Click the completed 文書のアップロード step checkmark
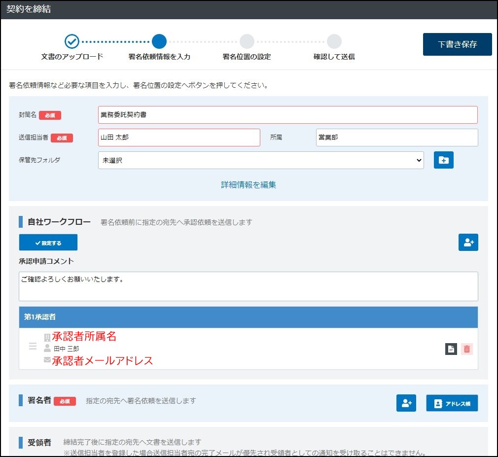 tap(72, 41)
